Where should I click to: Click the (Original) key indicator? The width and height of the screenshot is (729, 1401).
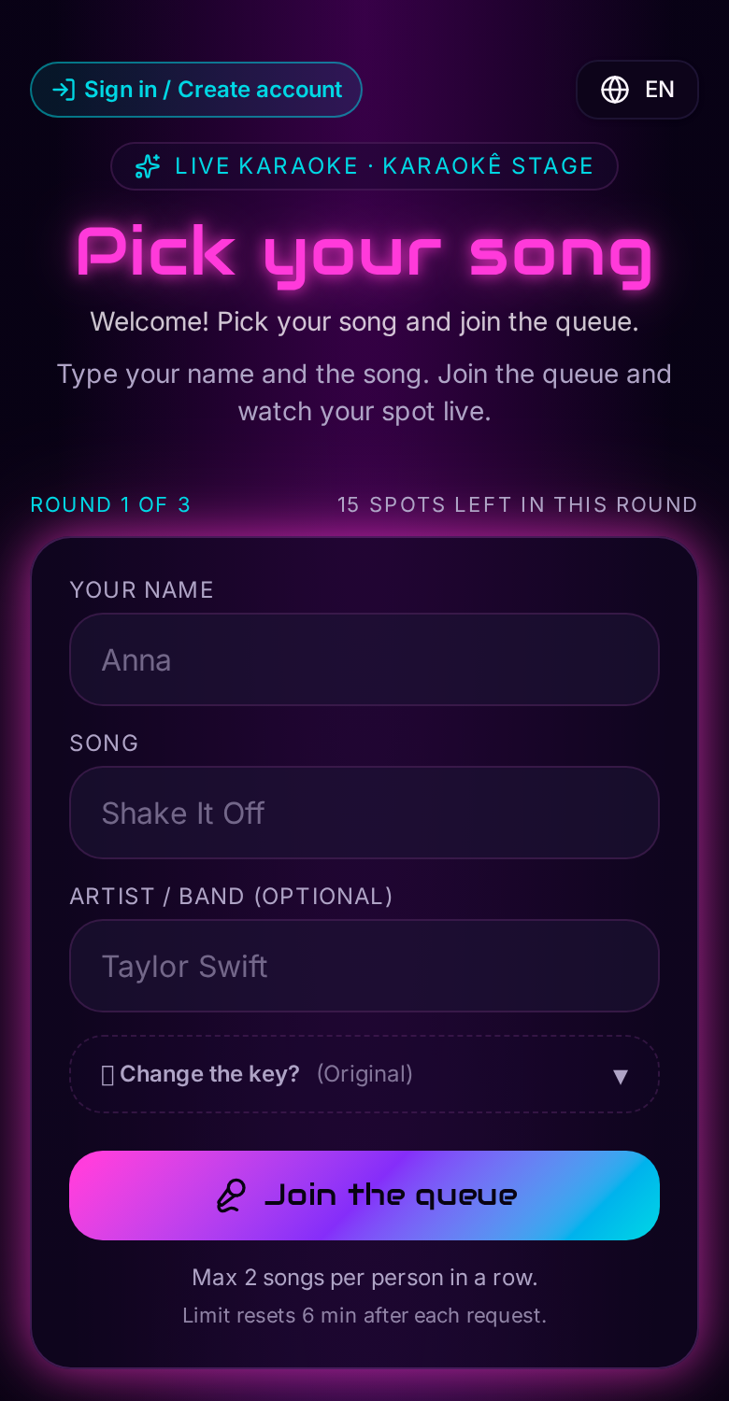tap(364, 1074)
